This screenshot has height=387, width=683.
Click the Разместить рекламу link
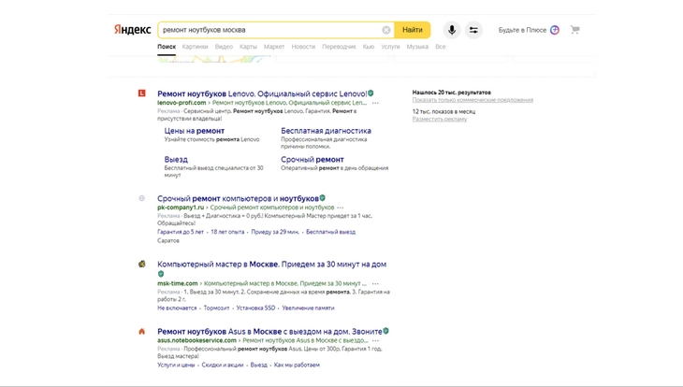(x=440, y=119)
